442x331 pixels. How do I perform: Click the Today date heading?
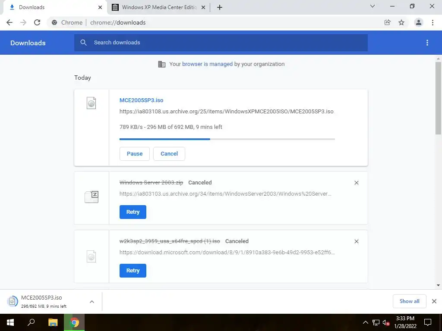pyautogui.click(x=82, y=78)
